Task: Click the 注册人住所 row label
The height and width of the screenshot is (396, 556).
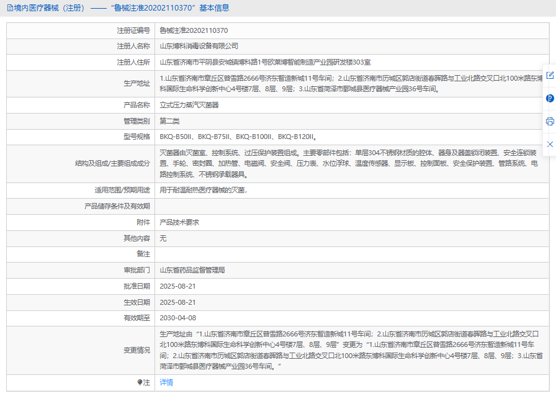Action: [133, 62]
